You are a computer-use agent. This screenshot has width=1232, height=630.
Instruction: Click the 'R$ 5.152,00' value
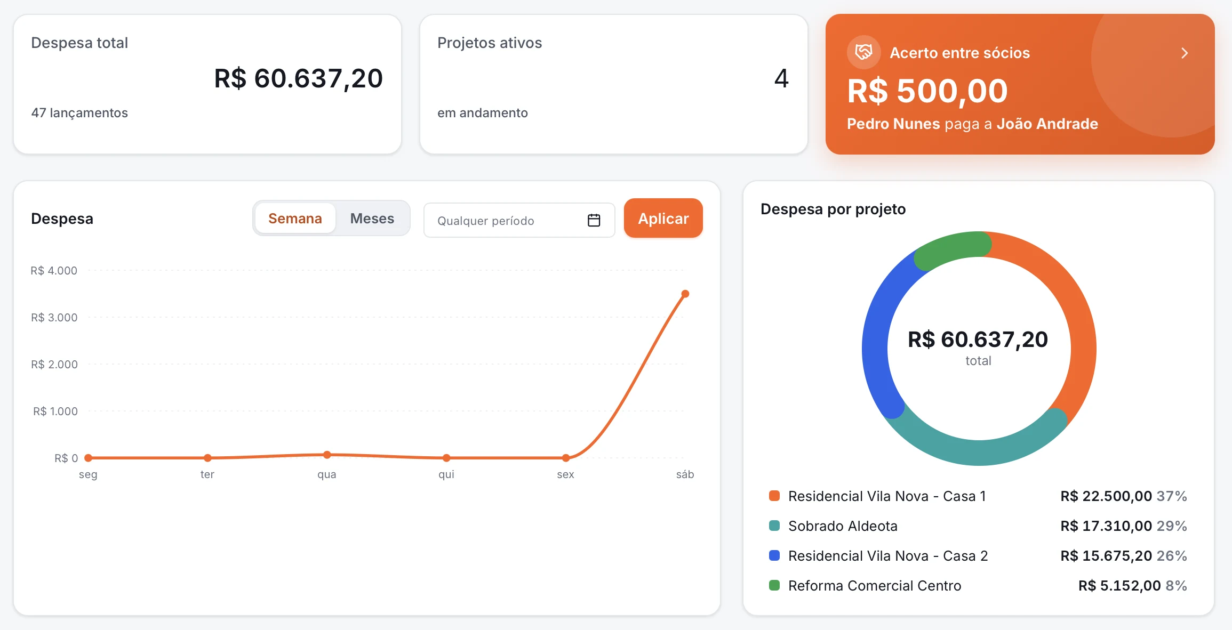tap(1119, 586)
